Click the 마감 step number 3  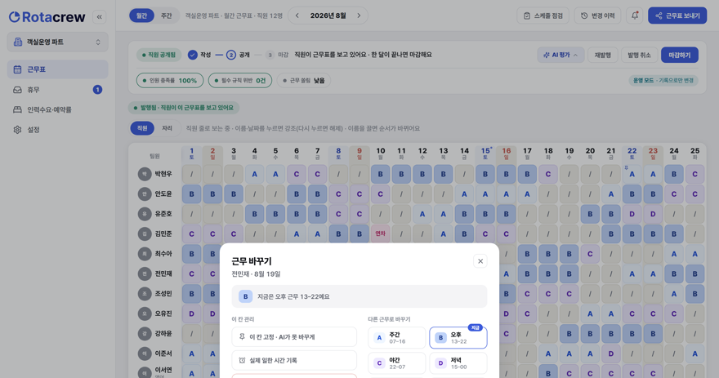(x=270, y=55)
